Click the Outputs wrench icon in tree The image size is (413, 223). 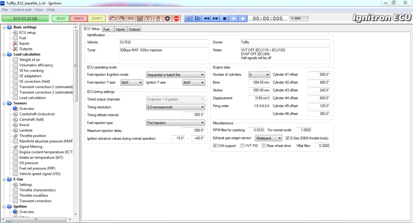click(16, 49)
